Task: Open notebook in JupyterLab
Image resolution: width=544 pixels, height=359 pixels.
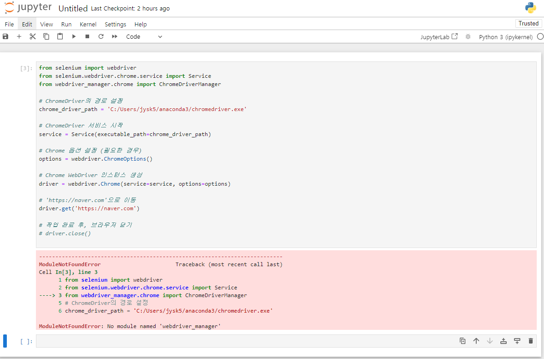Action: (x=439, y=36)
